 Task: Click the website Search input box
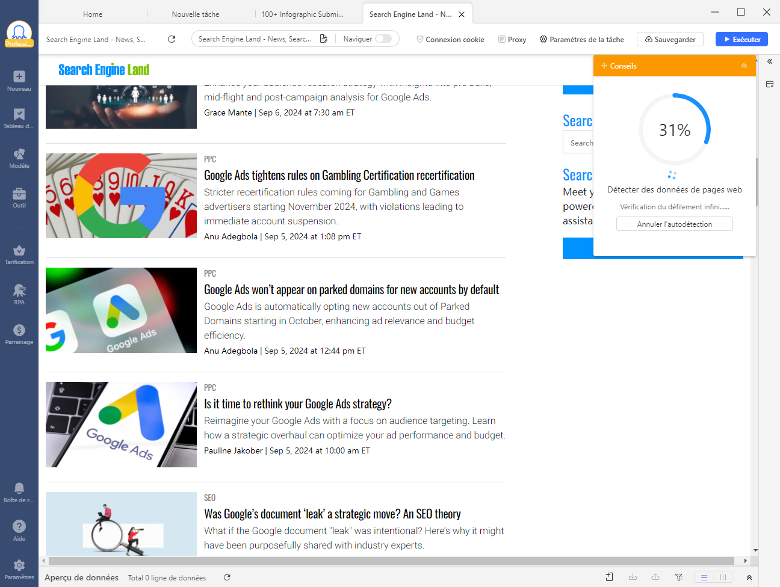578,143
